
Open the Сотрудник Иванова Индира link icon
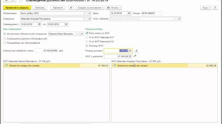[x=89, y=19]
